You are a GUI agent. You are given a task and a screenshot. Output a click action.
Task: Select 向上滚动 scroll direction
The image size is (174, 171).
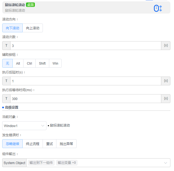pos(33,28)
